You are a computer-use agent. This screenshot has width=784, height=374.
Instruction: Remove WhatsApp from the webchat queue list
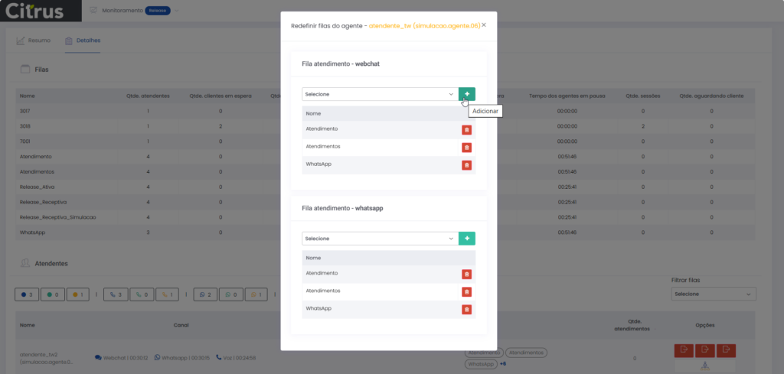click(x=466, y=165)
